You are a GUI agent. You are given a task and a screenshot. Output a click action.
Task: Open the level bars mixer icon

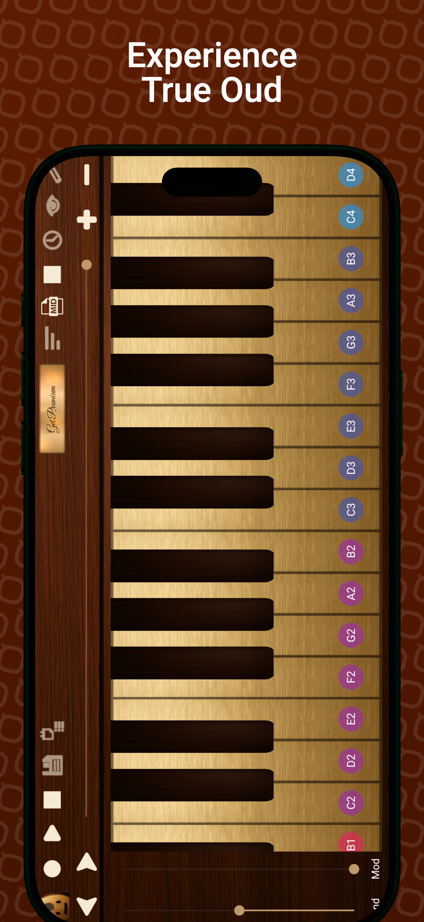[52, 338]
